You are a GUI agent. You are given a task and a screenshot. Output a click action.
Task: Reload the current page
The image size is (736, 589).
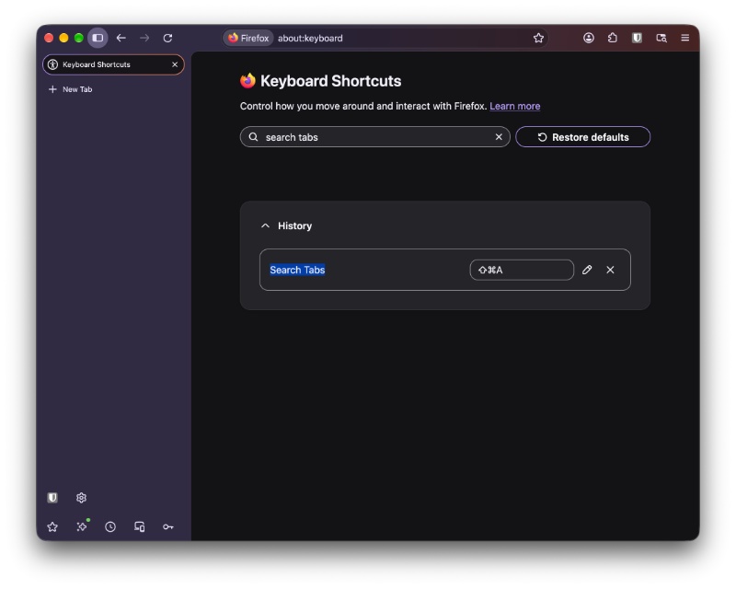tap(167, 38)
